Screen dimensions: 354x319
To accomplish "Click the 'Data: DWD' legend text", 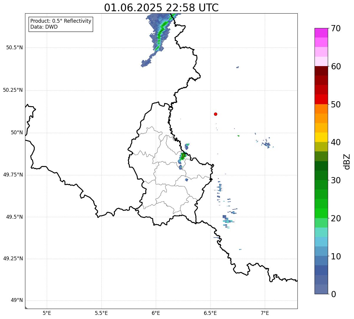I will tap(44, 27).
